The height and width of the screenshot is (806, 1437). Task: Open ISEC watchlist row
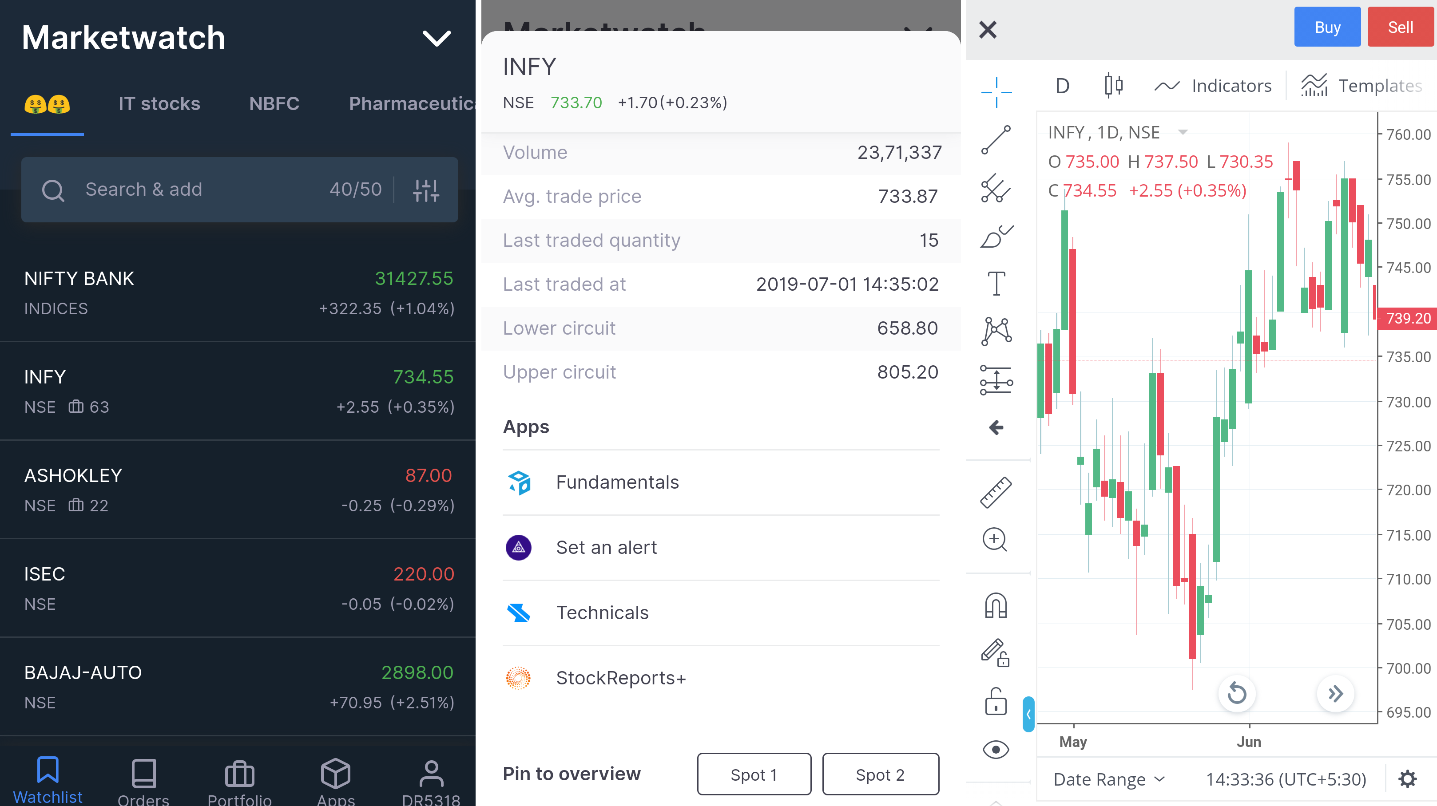[x=238, y=589]
